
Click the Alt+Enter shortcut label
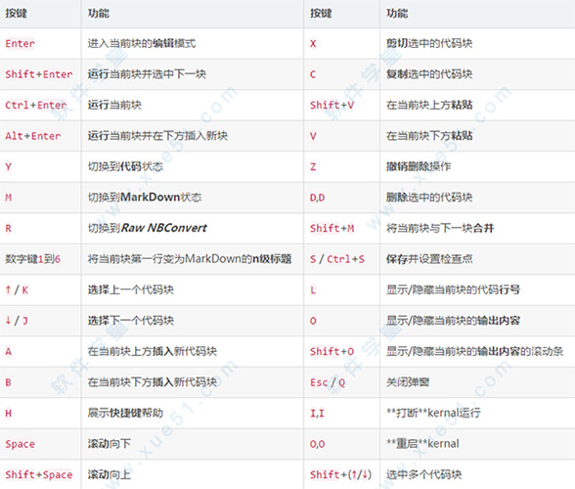pyautogui.click(x=33, y=136)
